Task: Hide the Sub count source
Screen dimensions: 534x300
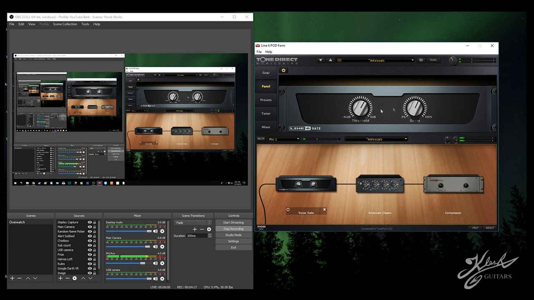Action: pos(90,245)
